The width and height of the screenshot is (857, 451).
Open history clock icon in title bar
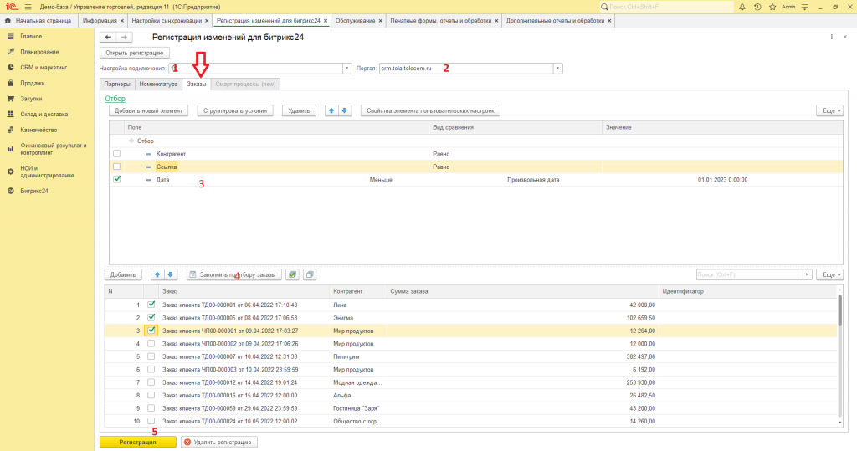point(757,7)
